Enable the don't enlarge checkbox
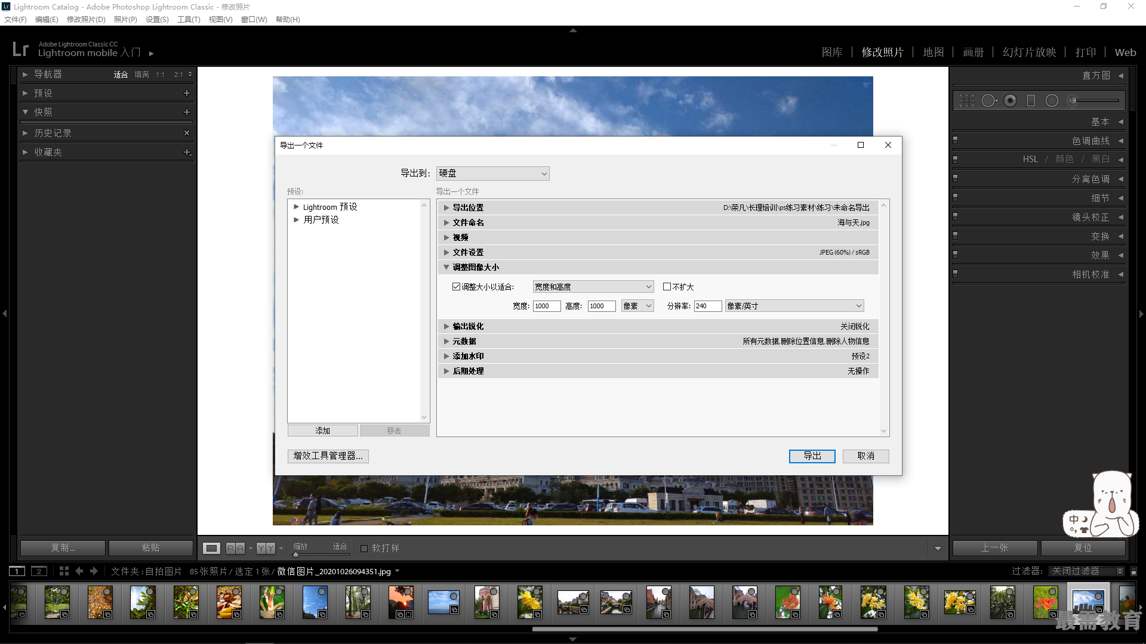 coord(667,287)
